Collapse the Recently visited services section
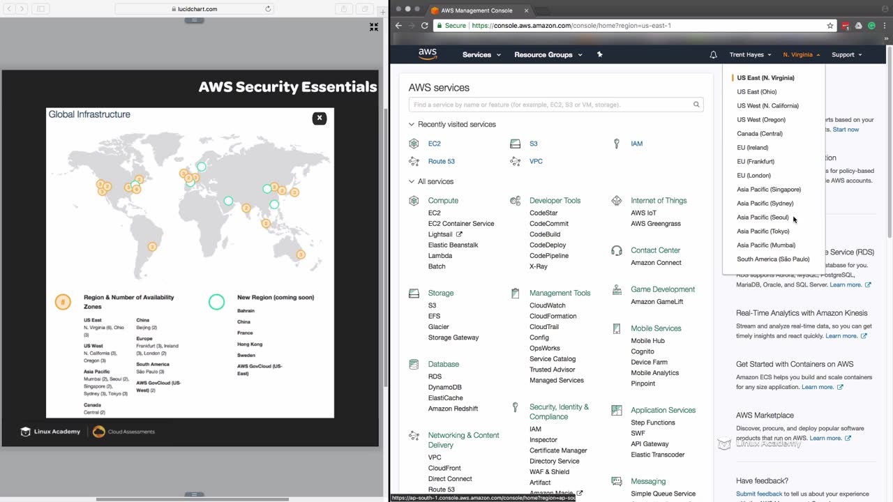Viewport: 893px width, 502px height. [412, 124]
